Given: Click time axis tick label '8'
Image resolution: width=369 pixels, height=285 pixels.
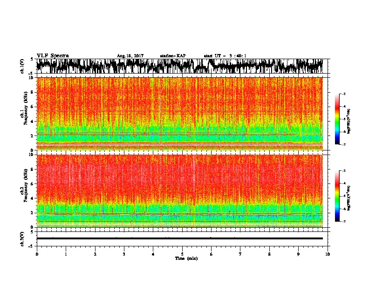Looking at the screenshot, I should point(269,254).
